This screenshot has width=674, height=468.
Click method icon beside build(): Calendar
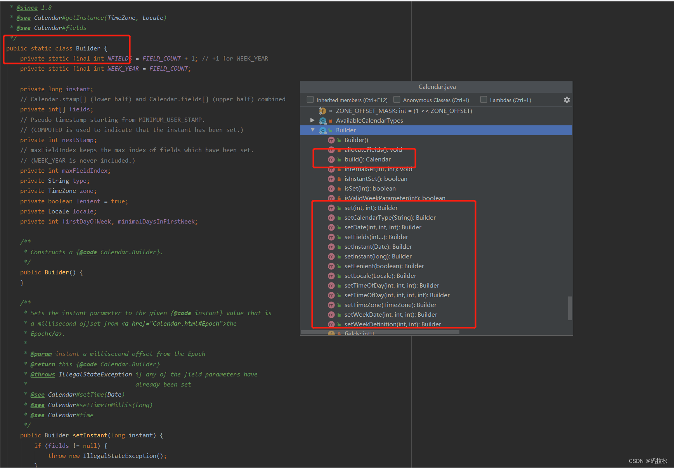pyautogui.click(x=331, y=159)
